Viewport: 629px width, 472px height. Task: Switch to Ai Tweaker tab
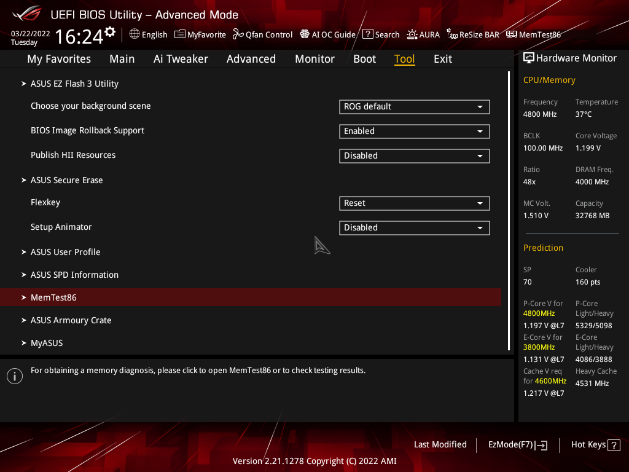click(181, 59)
